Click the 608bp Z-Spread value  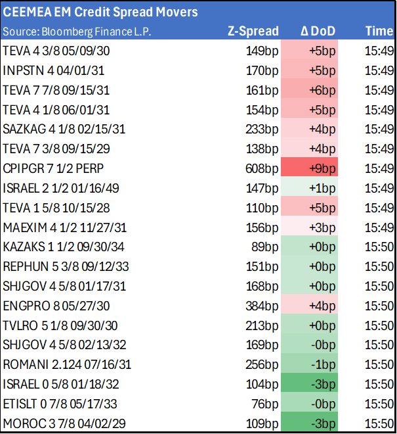261,168
